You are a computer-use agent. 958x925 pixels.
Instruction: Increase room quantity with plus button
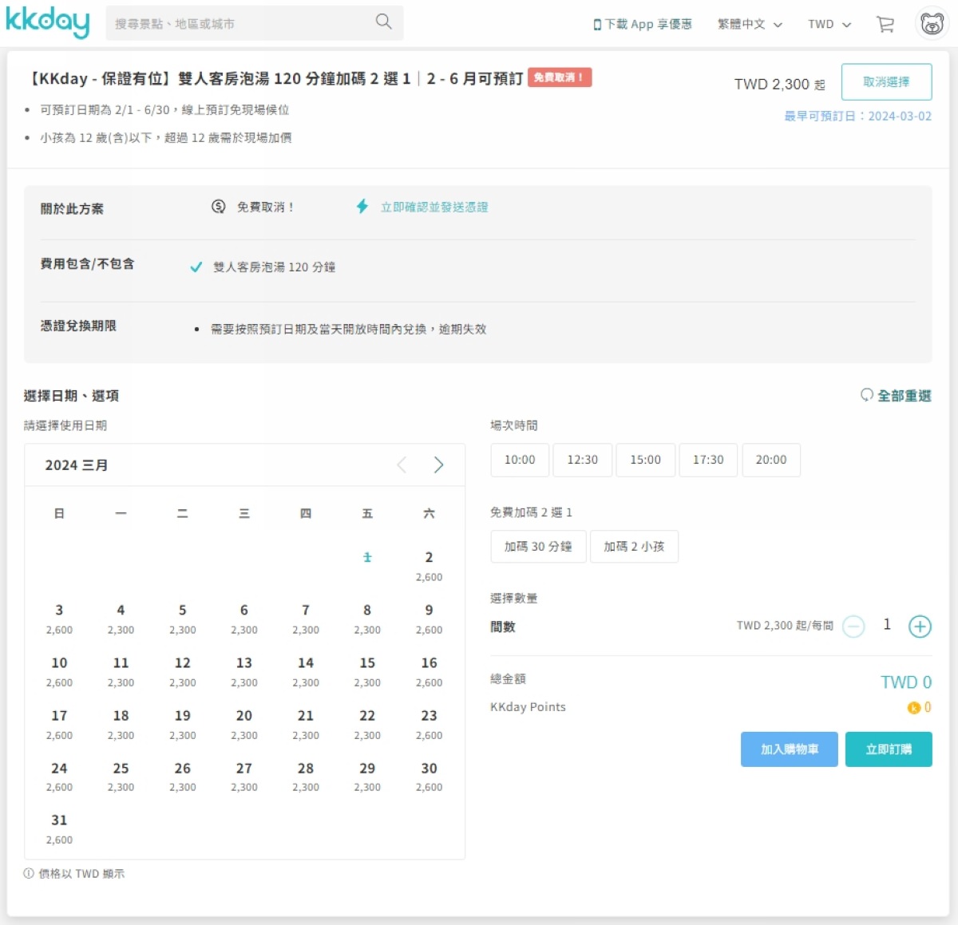(920, 627)
